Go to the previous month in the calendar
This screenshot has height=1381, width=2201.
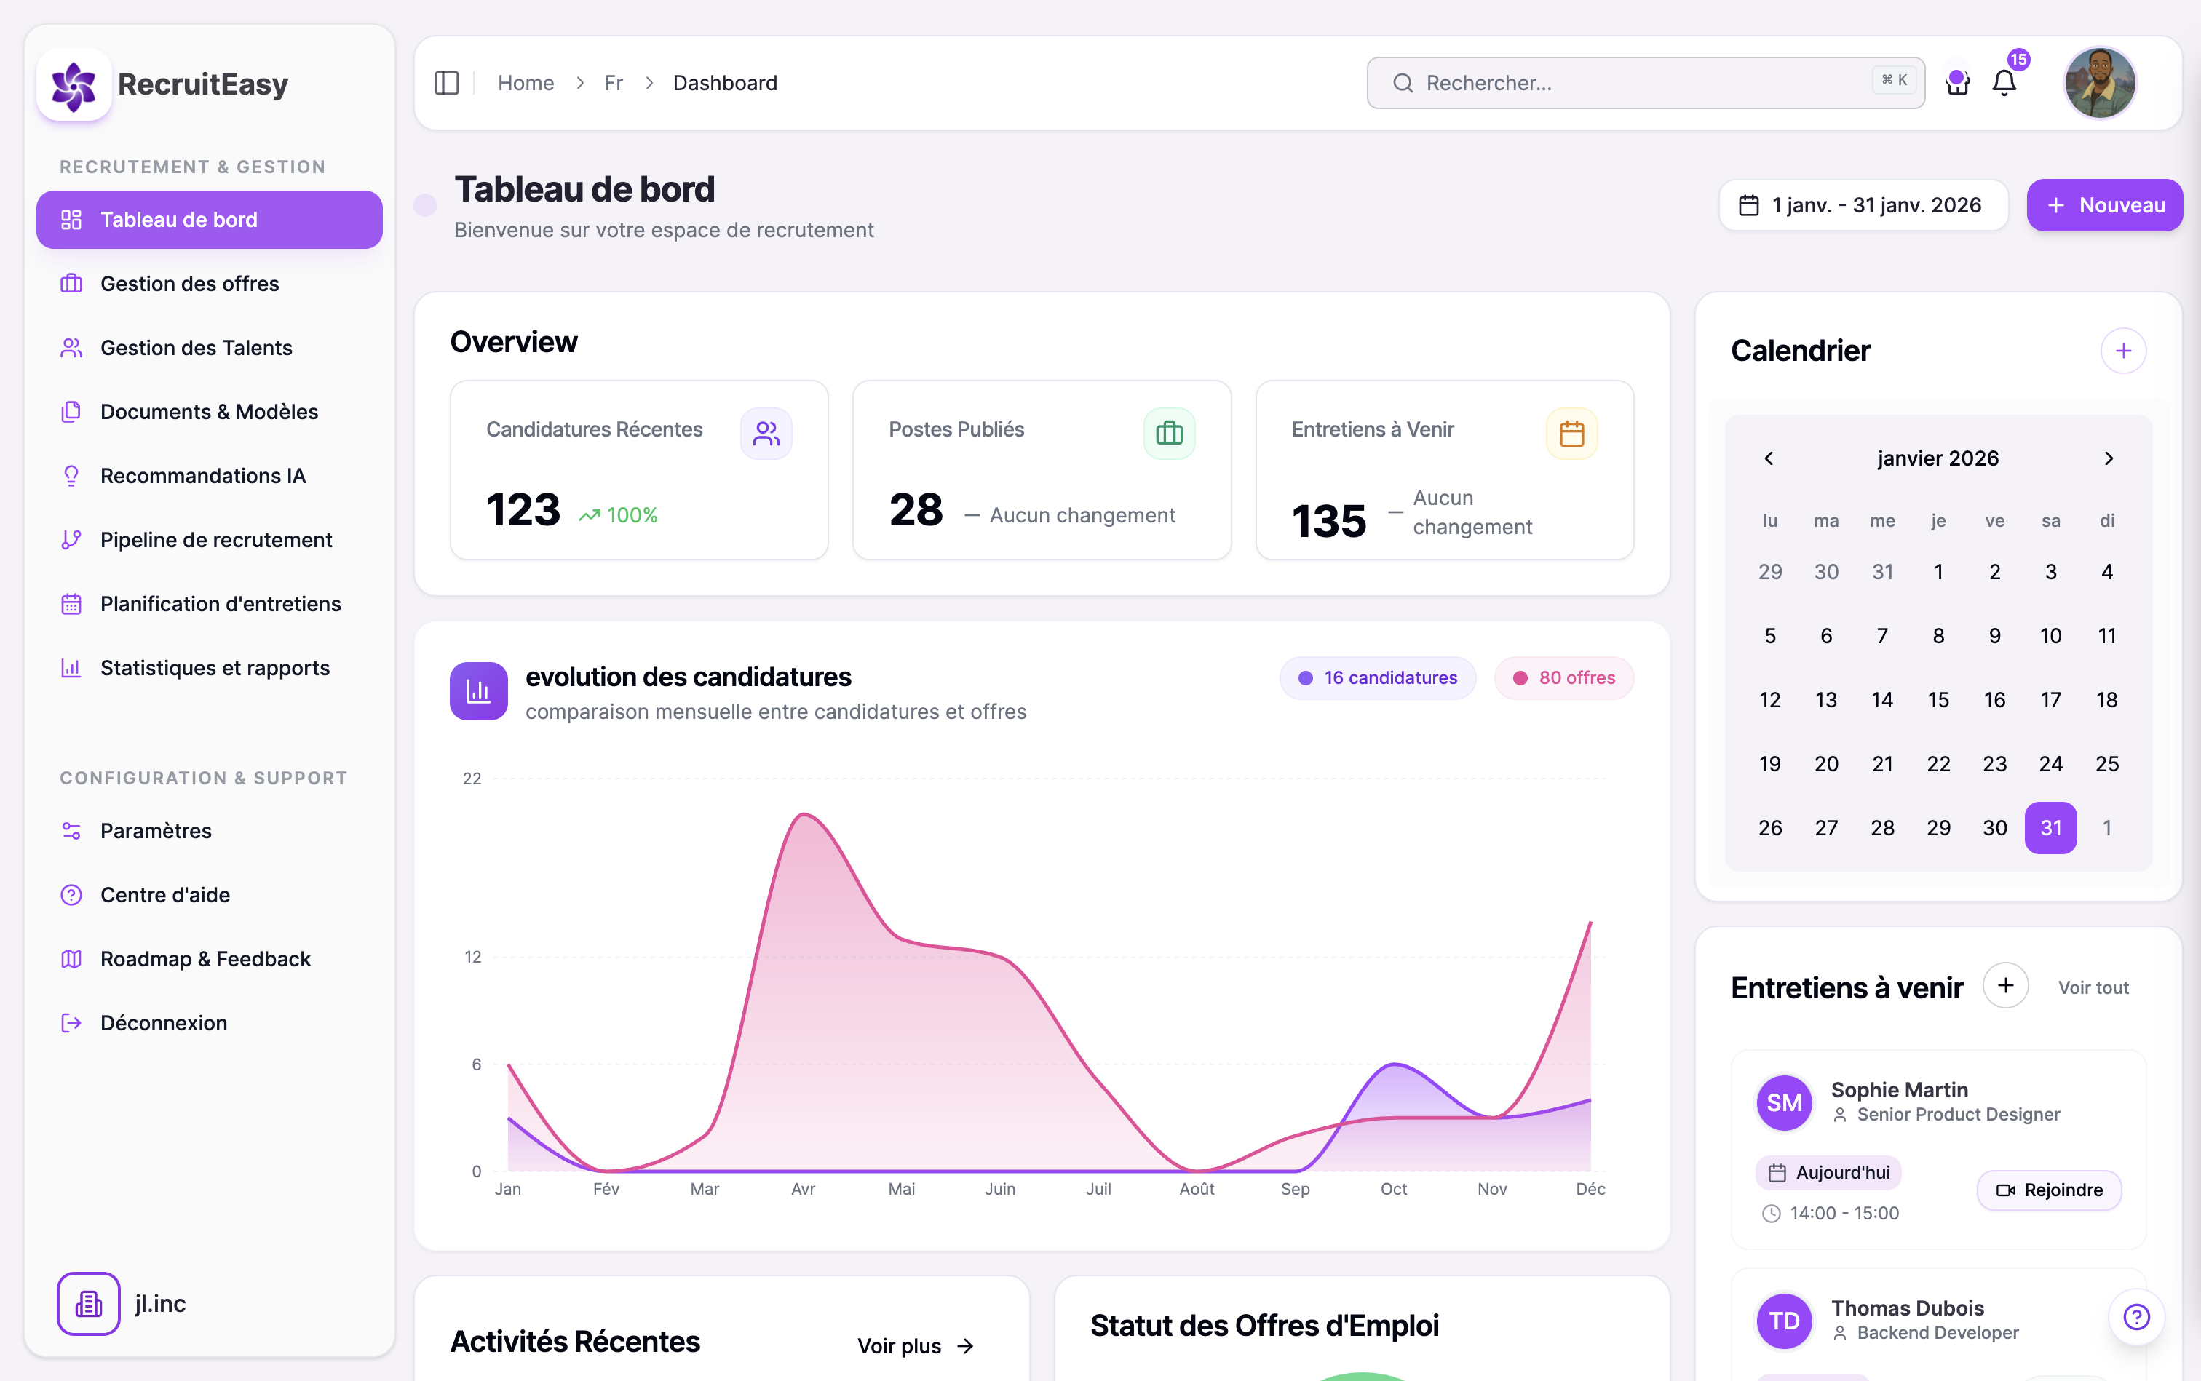1768,458
